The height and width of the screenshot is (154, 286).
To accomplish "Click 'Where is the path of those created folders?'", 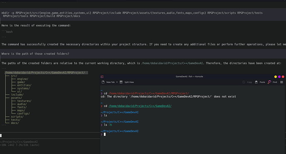I will coord(35,54).
